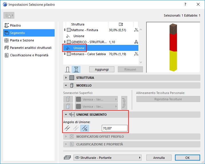Click the Pianta e Sezione icon
This screenshot has width=205, height=164.
(6, 40)
